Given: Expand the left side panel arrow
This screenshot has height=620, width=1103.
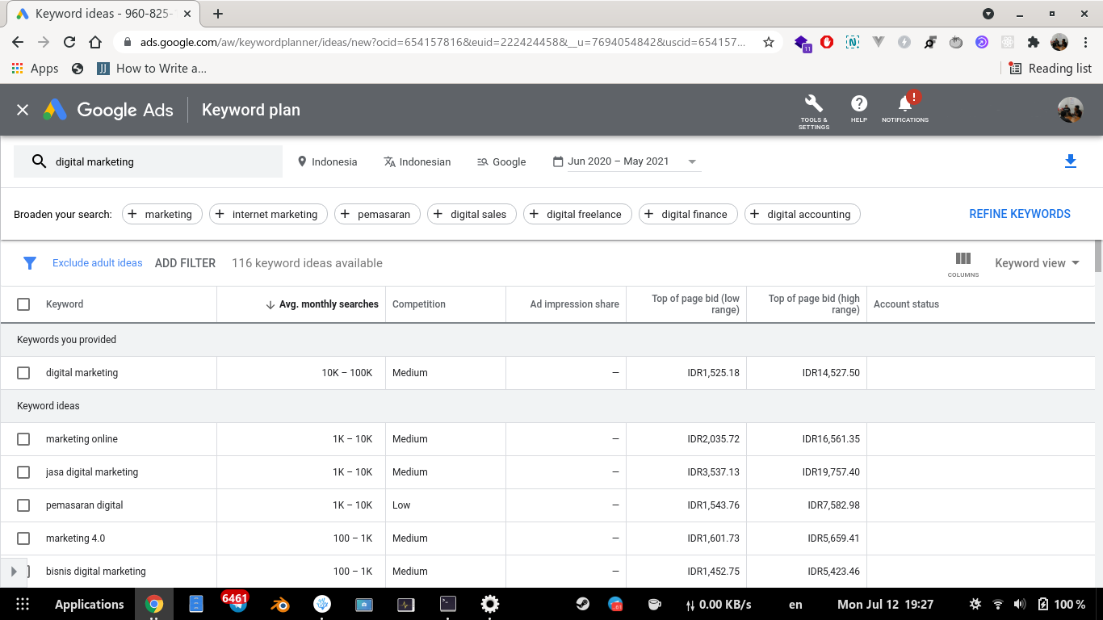Looking at the screenshot, I should point(13,572).
